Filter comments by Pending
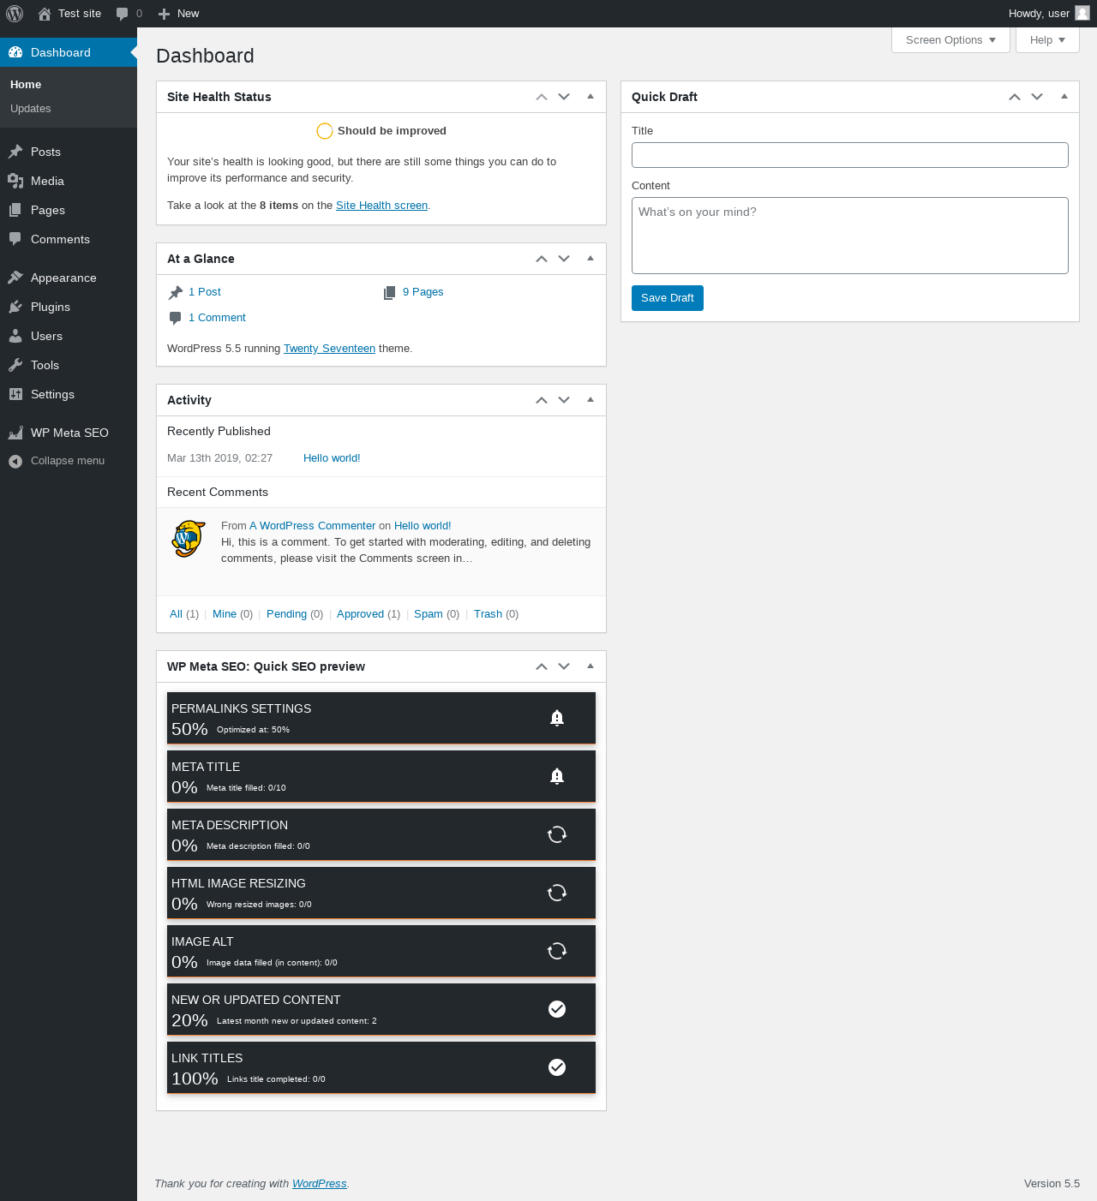The width and height of the screenshot is (1097, 1201). [286, 614]
